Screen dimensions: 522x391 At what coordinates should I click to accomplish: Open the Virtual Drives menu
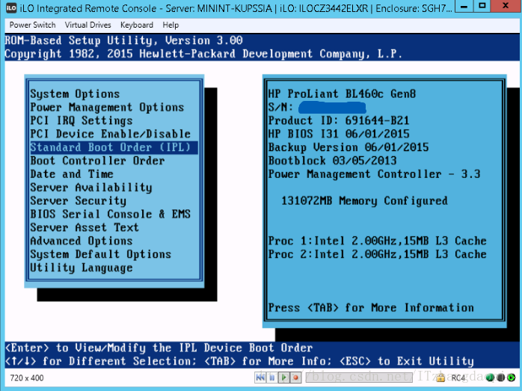coord(88,25)
